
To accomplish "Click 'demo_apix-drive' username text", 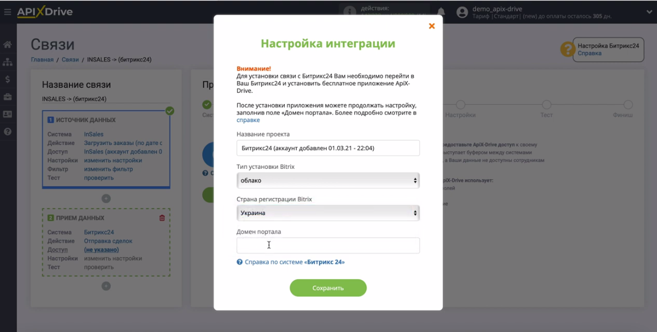I will tap(497, 9).
